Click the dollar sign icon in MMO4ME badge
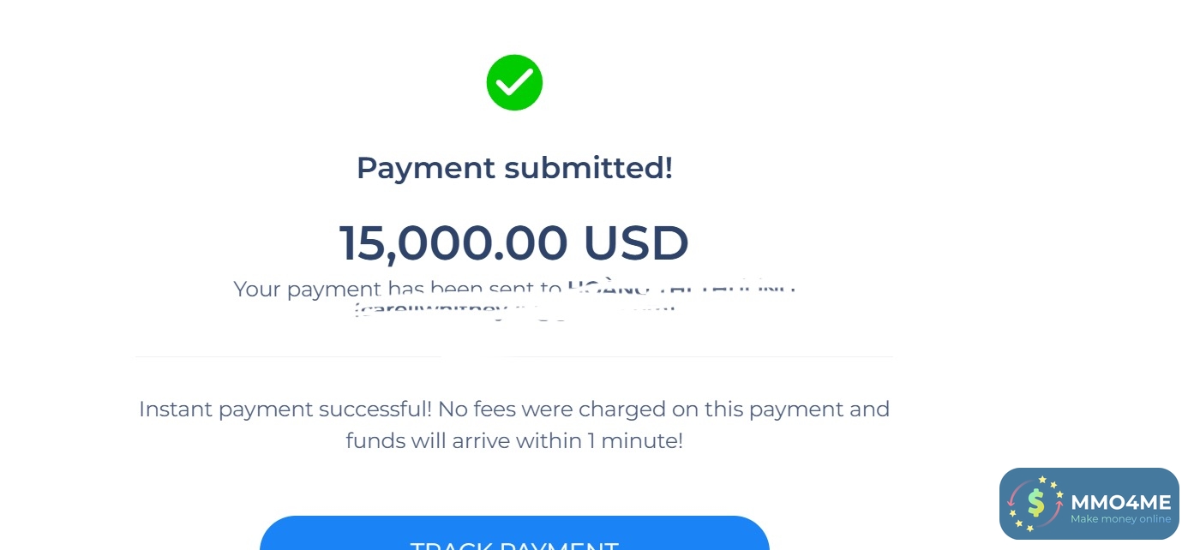Screen dimensions: 1200x550 (x=1036, y=504)
